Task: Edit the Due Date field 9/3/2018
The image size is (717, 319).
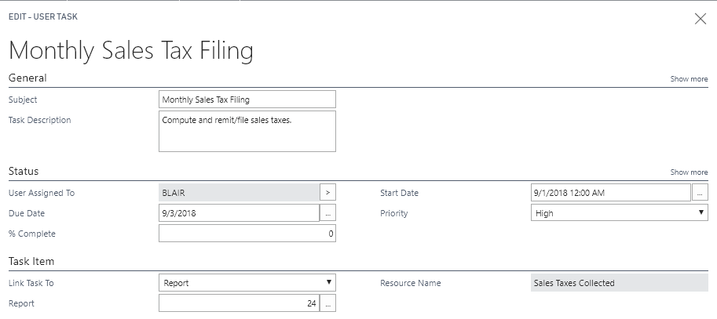Action: pyautogui.click(x=239, y=213)
